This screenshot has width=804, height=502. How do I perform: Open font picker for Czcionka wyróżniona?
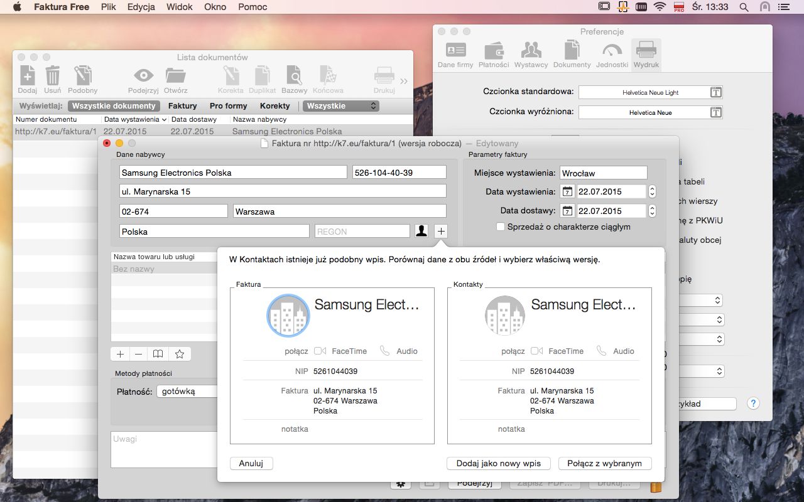click(715, 112)
